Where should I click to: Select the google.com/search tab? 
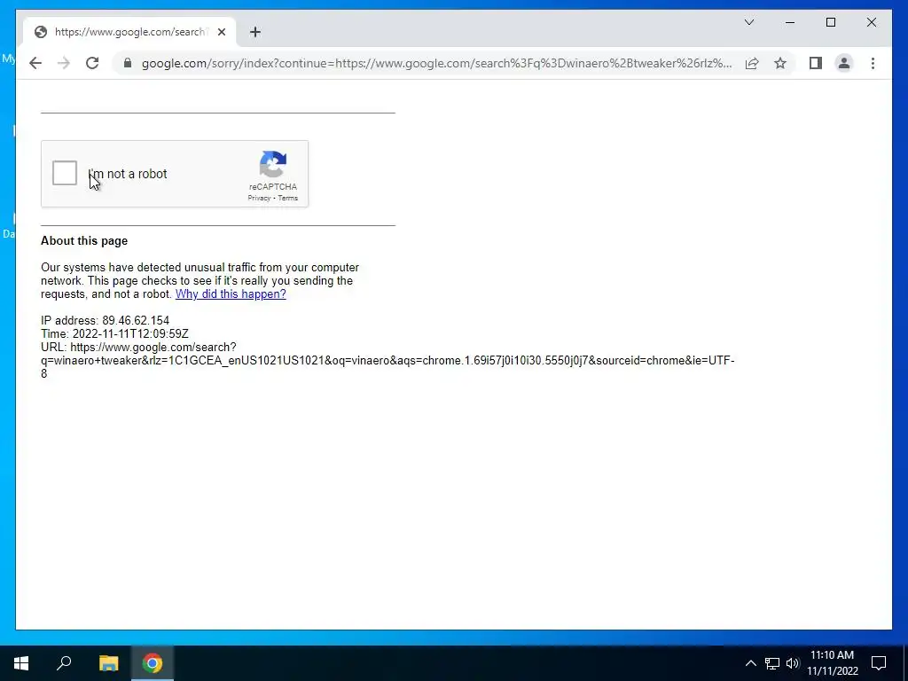click(129, 32)
